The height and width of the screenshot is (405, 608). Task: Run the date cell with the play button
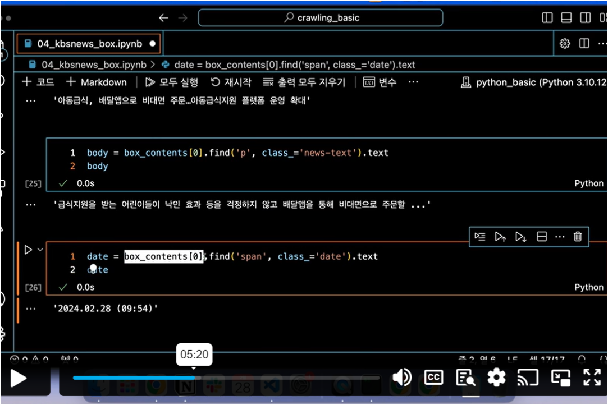(x=28, y=250)
